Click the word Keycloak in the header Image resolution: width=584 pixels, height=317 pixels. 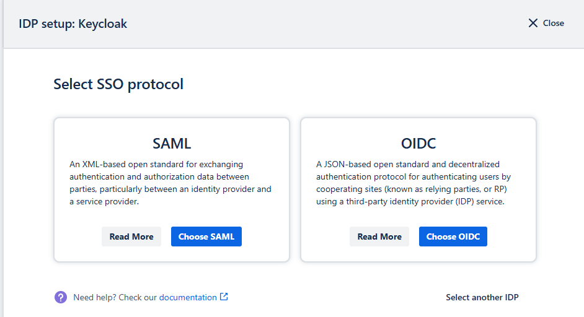(x=103, y=24)
